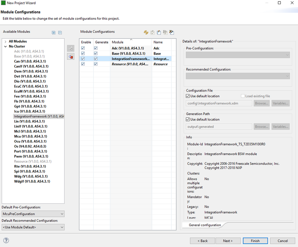Click the config\IntegrationFramework.xdm path field

[219, 103]
